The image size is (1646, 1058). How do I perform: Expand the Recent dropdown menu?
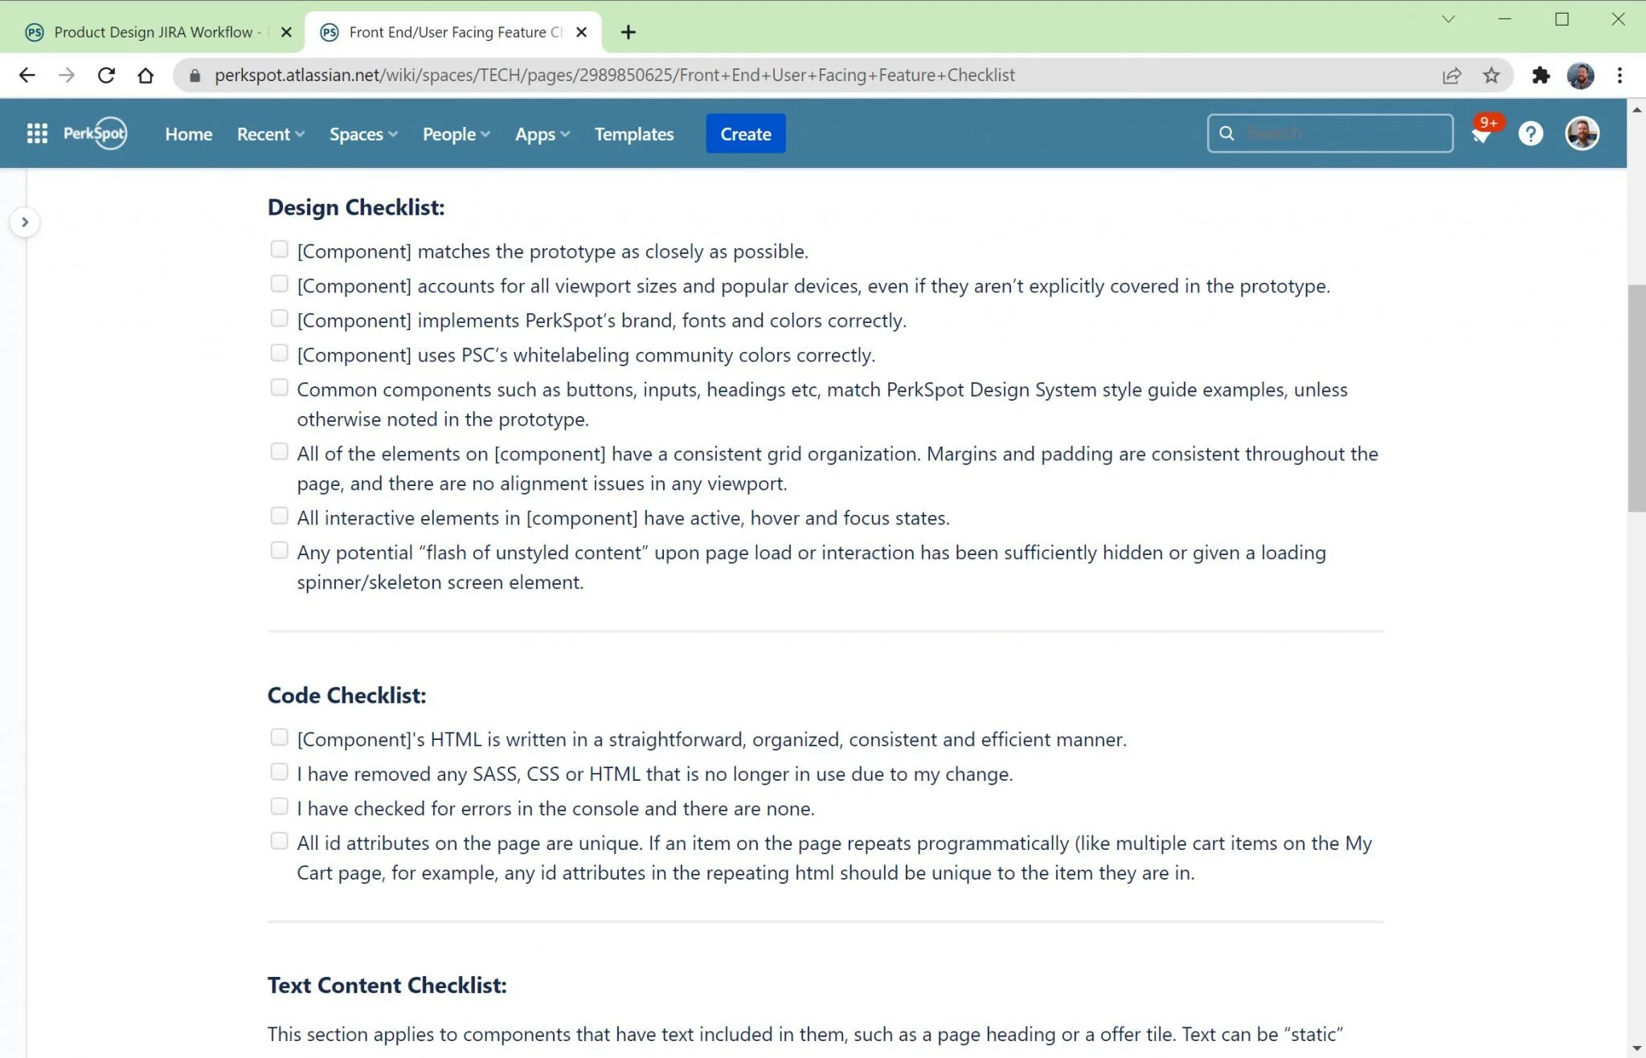tap(270, 134)
